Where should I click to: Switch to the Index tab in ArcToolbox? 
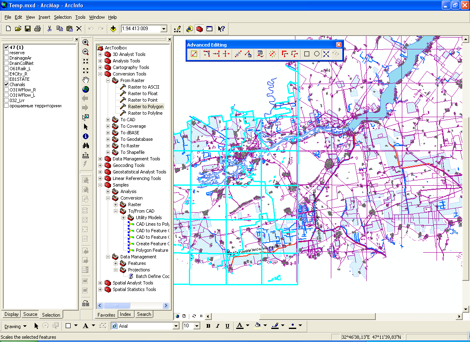click(x=125, y=314)
